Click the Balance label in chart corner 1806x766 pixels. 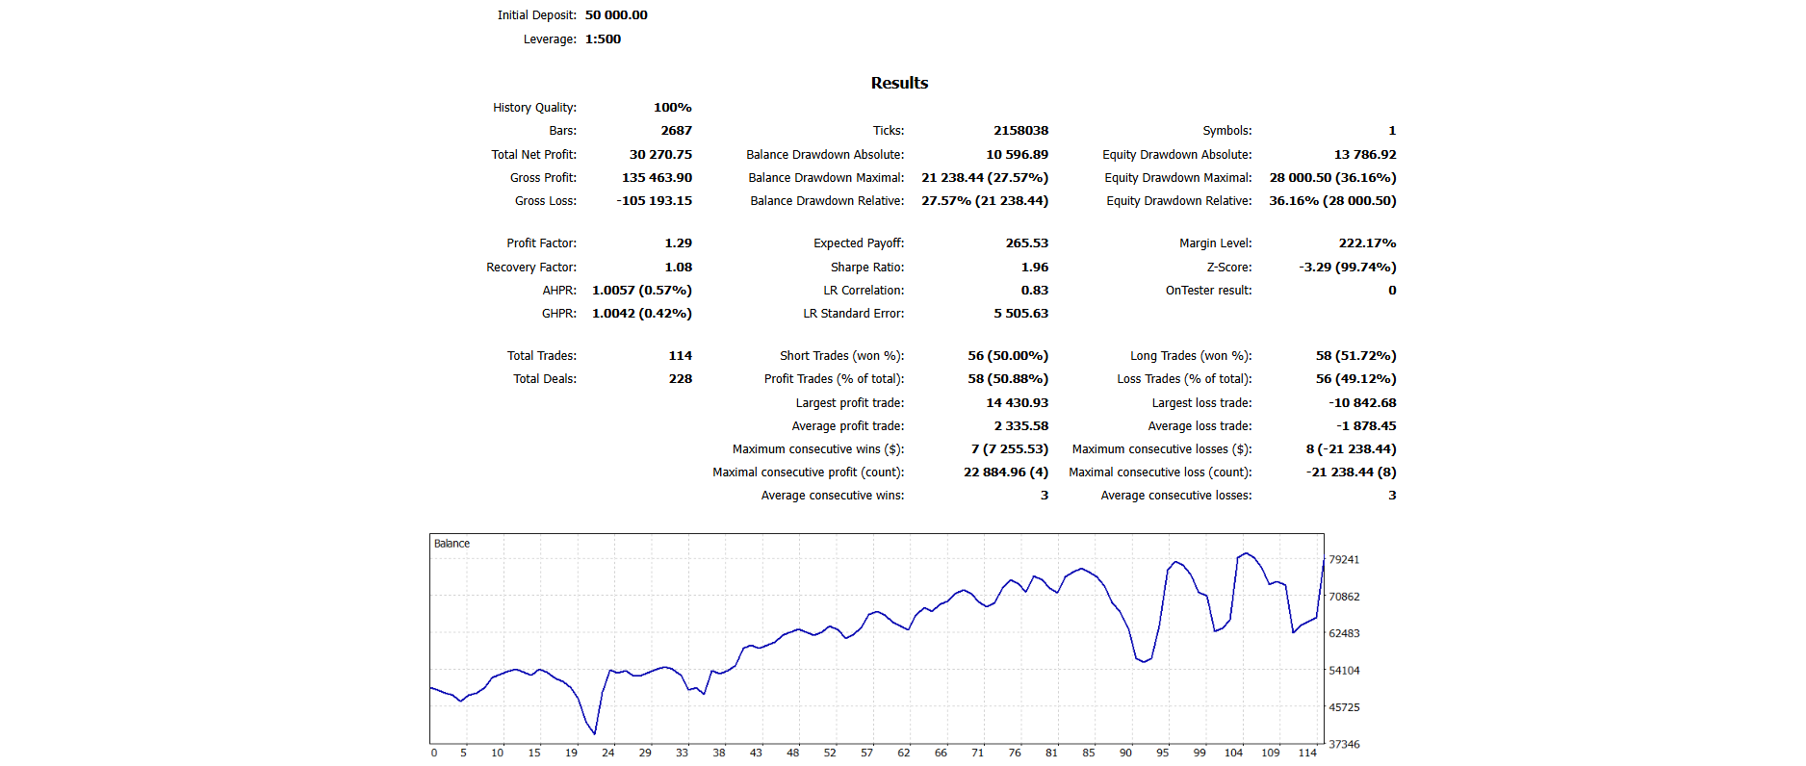pos(451,544)
